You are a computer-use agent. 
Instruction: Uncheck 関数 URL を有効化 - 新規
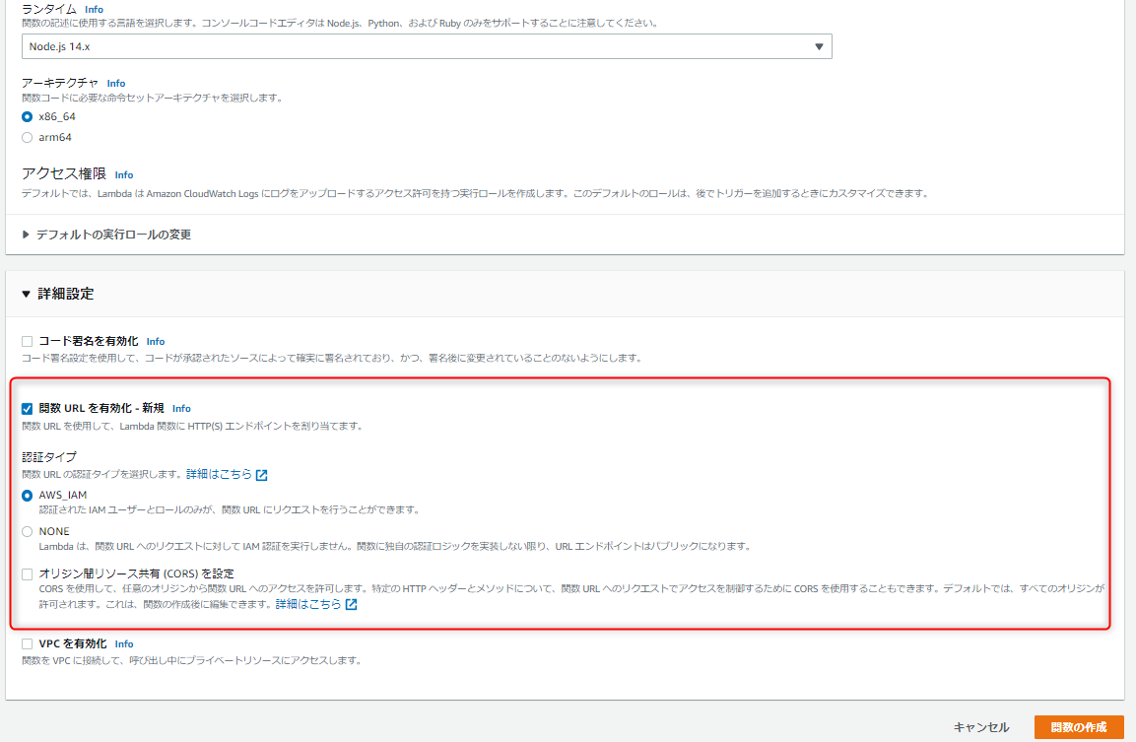pos(26,408)
